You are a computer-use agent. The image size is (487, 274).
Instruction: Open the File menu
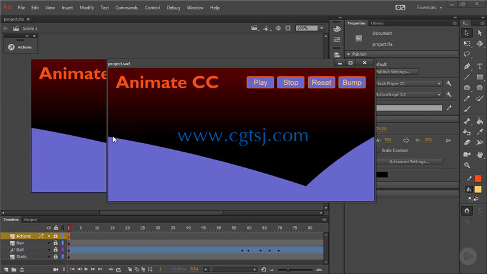coord(21,8)
